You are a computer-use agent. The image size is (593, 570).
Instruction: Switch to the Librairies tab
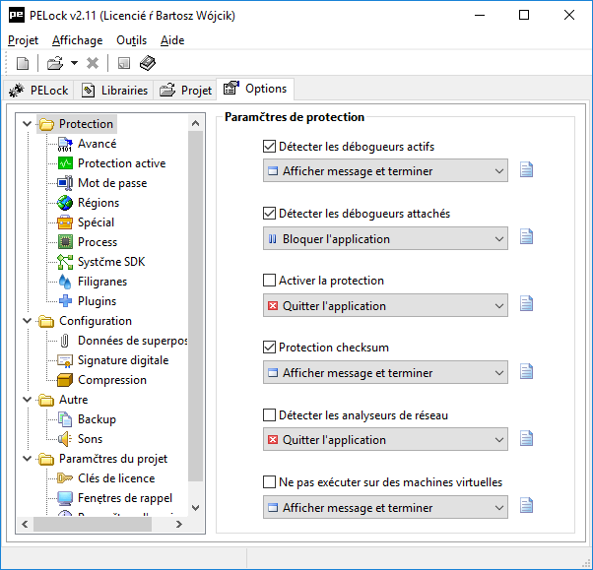tap(114, 91)
